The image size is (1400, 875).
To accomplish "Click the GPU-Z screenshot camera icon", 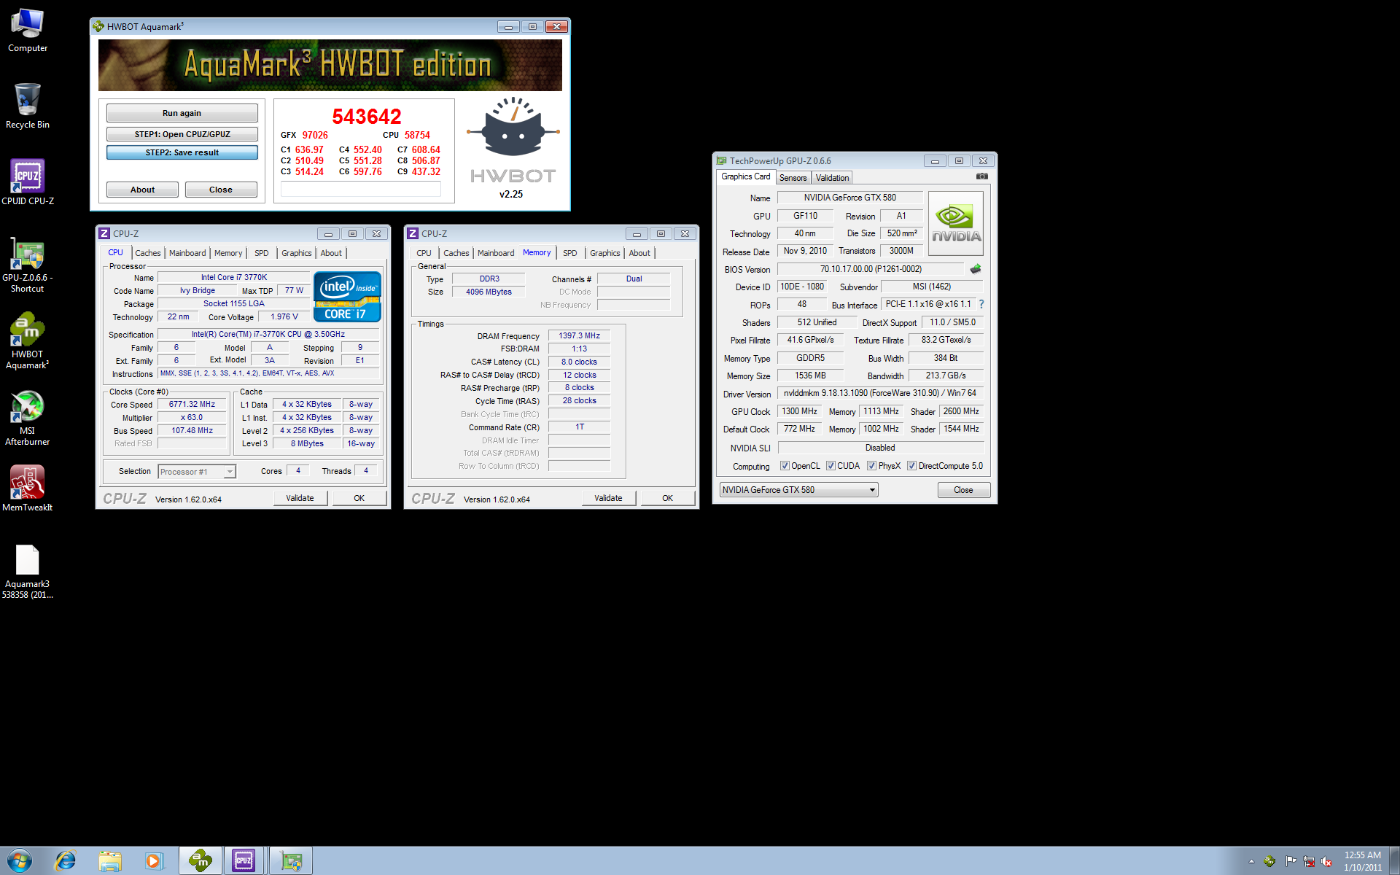I will click(982, 176).
